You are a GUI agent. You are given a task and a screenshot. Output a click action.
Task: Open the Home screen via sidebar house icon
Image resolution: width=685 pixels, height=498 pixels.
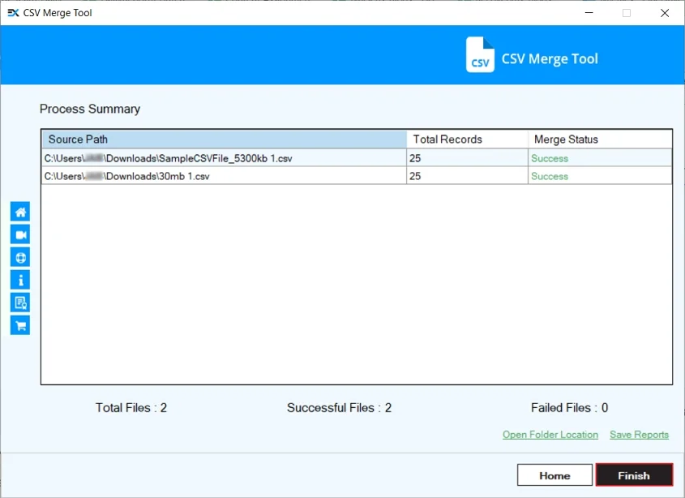tap(19, 211)
